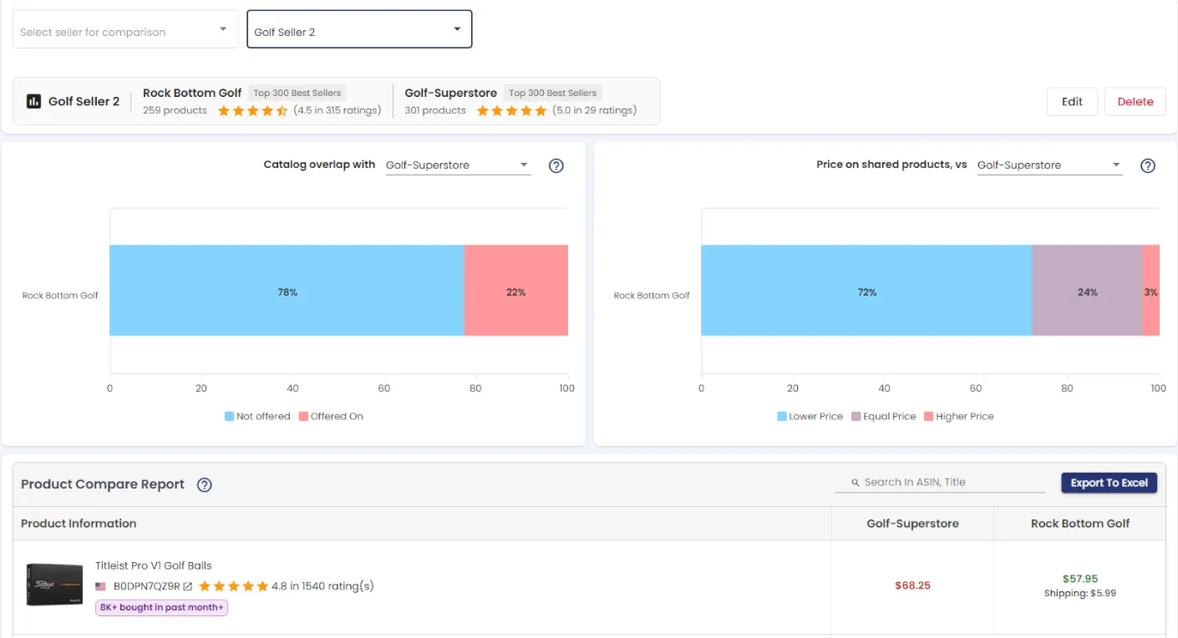Click Titleist Pro V1 product star rating
The height and width of the screenshot is (638, 1178).
[233, 586]
